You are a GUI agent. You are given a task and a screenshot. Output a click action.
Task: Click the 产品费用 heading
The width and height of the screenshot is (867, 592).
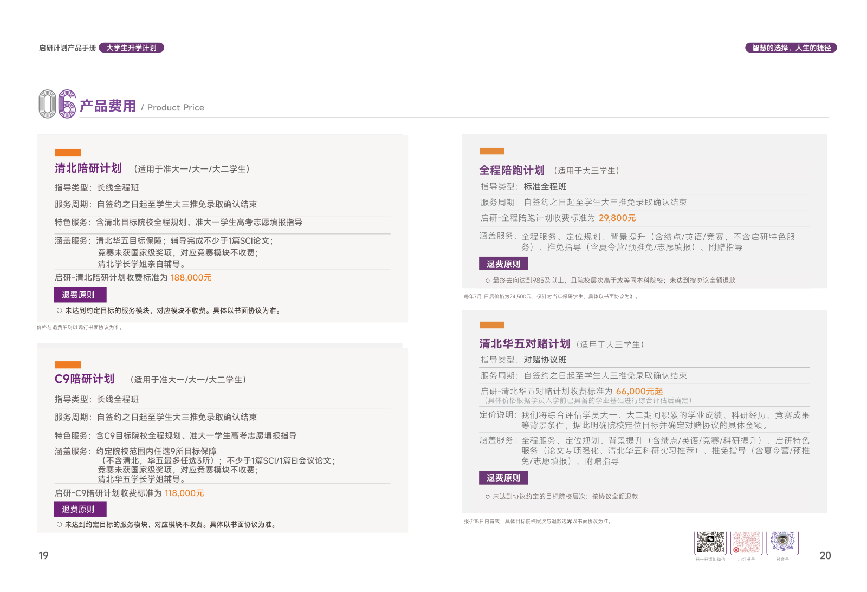(x=108, y=106)
